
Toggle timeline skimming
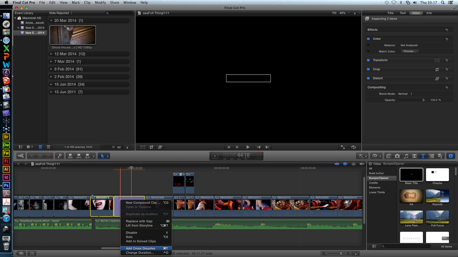tap(337, 164)
